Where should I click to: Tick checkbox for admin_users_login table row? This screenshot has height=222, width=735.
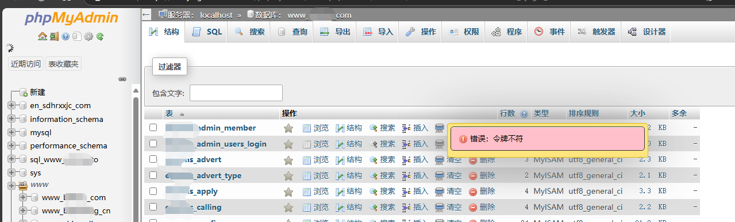[153, 143]
